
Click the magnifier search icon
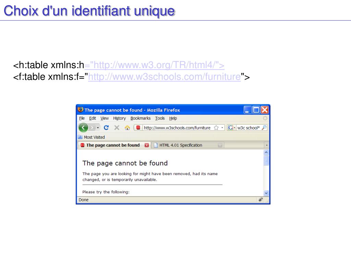pyautogui.click(x=264, y=127)
